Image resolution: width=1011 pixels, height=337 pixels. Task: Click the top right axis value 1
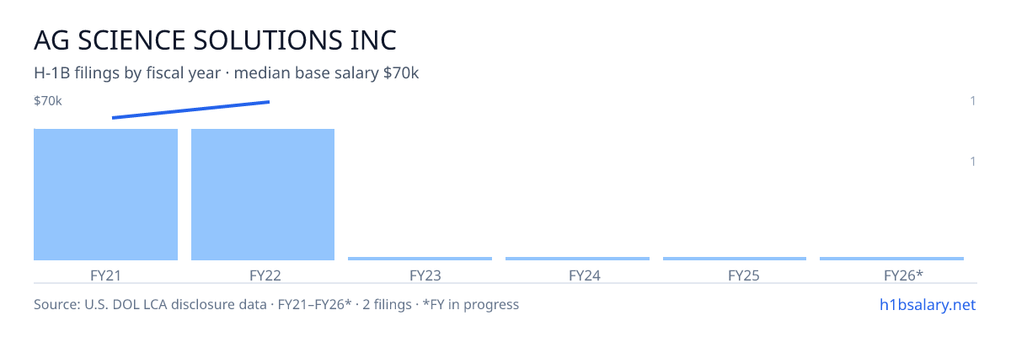973,101
